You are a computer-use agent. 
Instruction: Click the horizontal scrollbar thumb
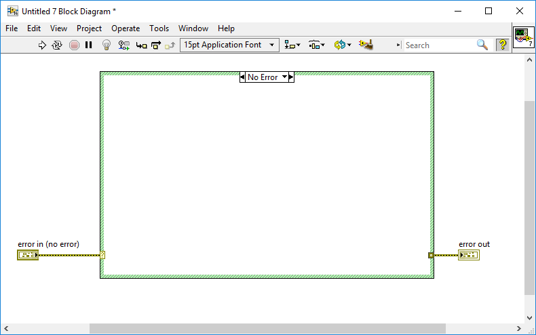click(x=267, y=328)
